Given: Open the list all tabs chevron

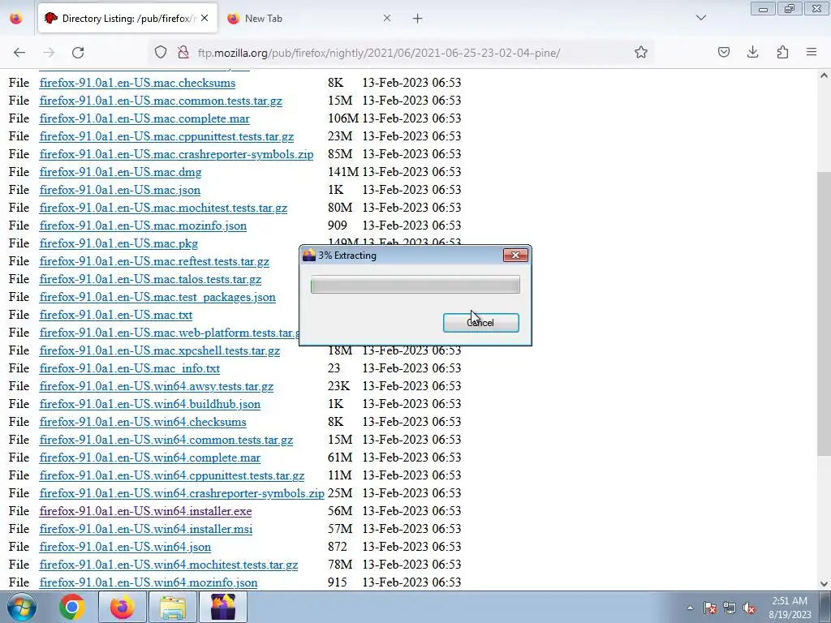Looking at the screenshot, I should click(x=700, y=18).
